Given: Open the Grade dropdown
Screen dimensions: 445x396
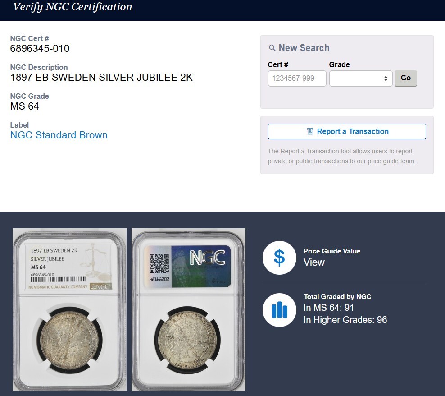Looking at the screenshot, I should (x=361, y=78).
